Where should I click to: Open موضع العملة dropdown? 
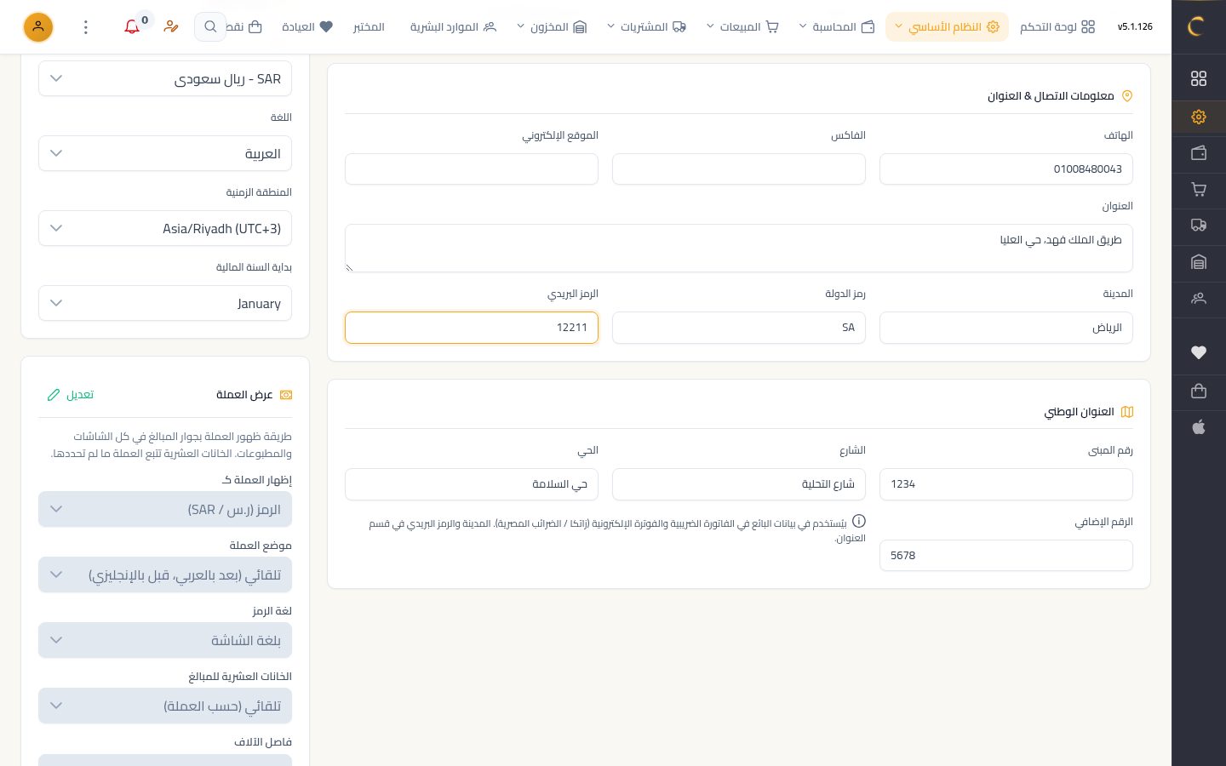[165, 574]
